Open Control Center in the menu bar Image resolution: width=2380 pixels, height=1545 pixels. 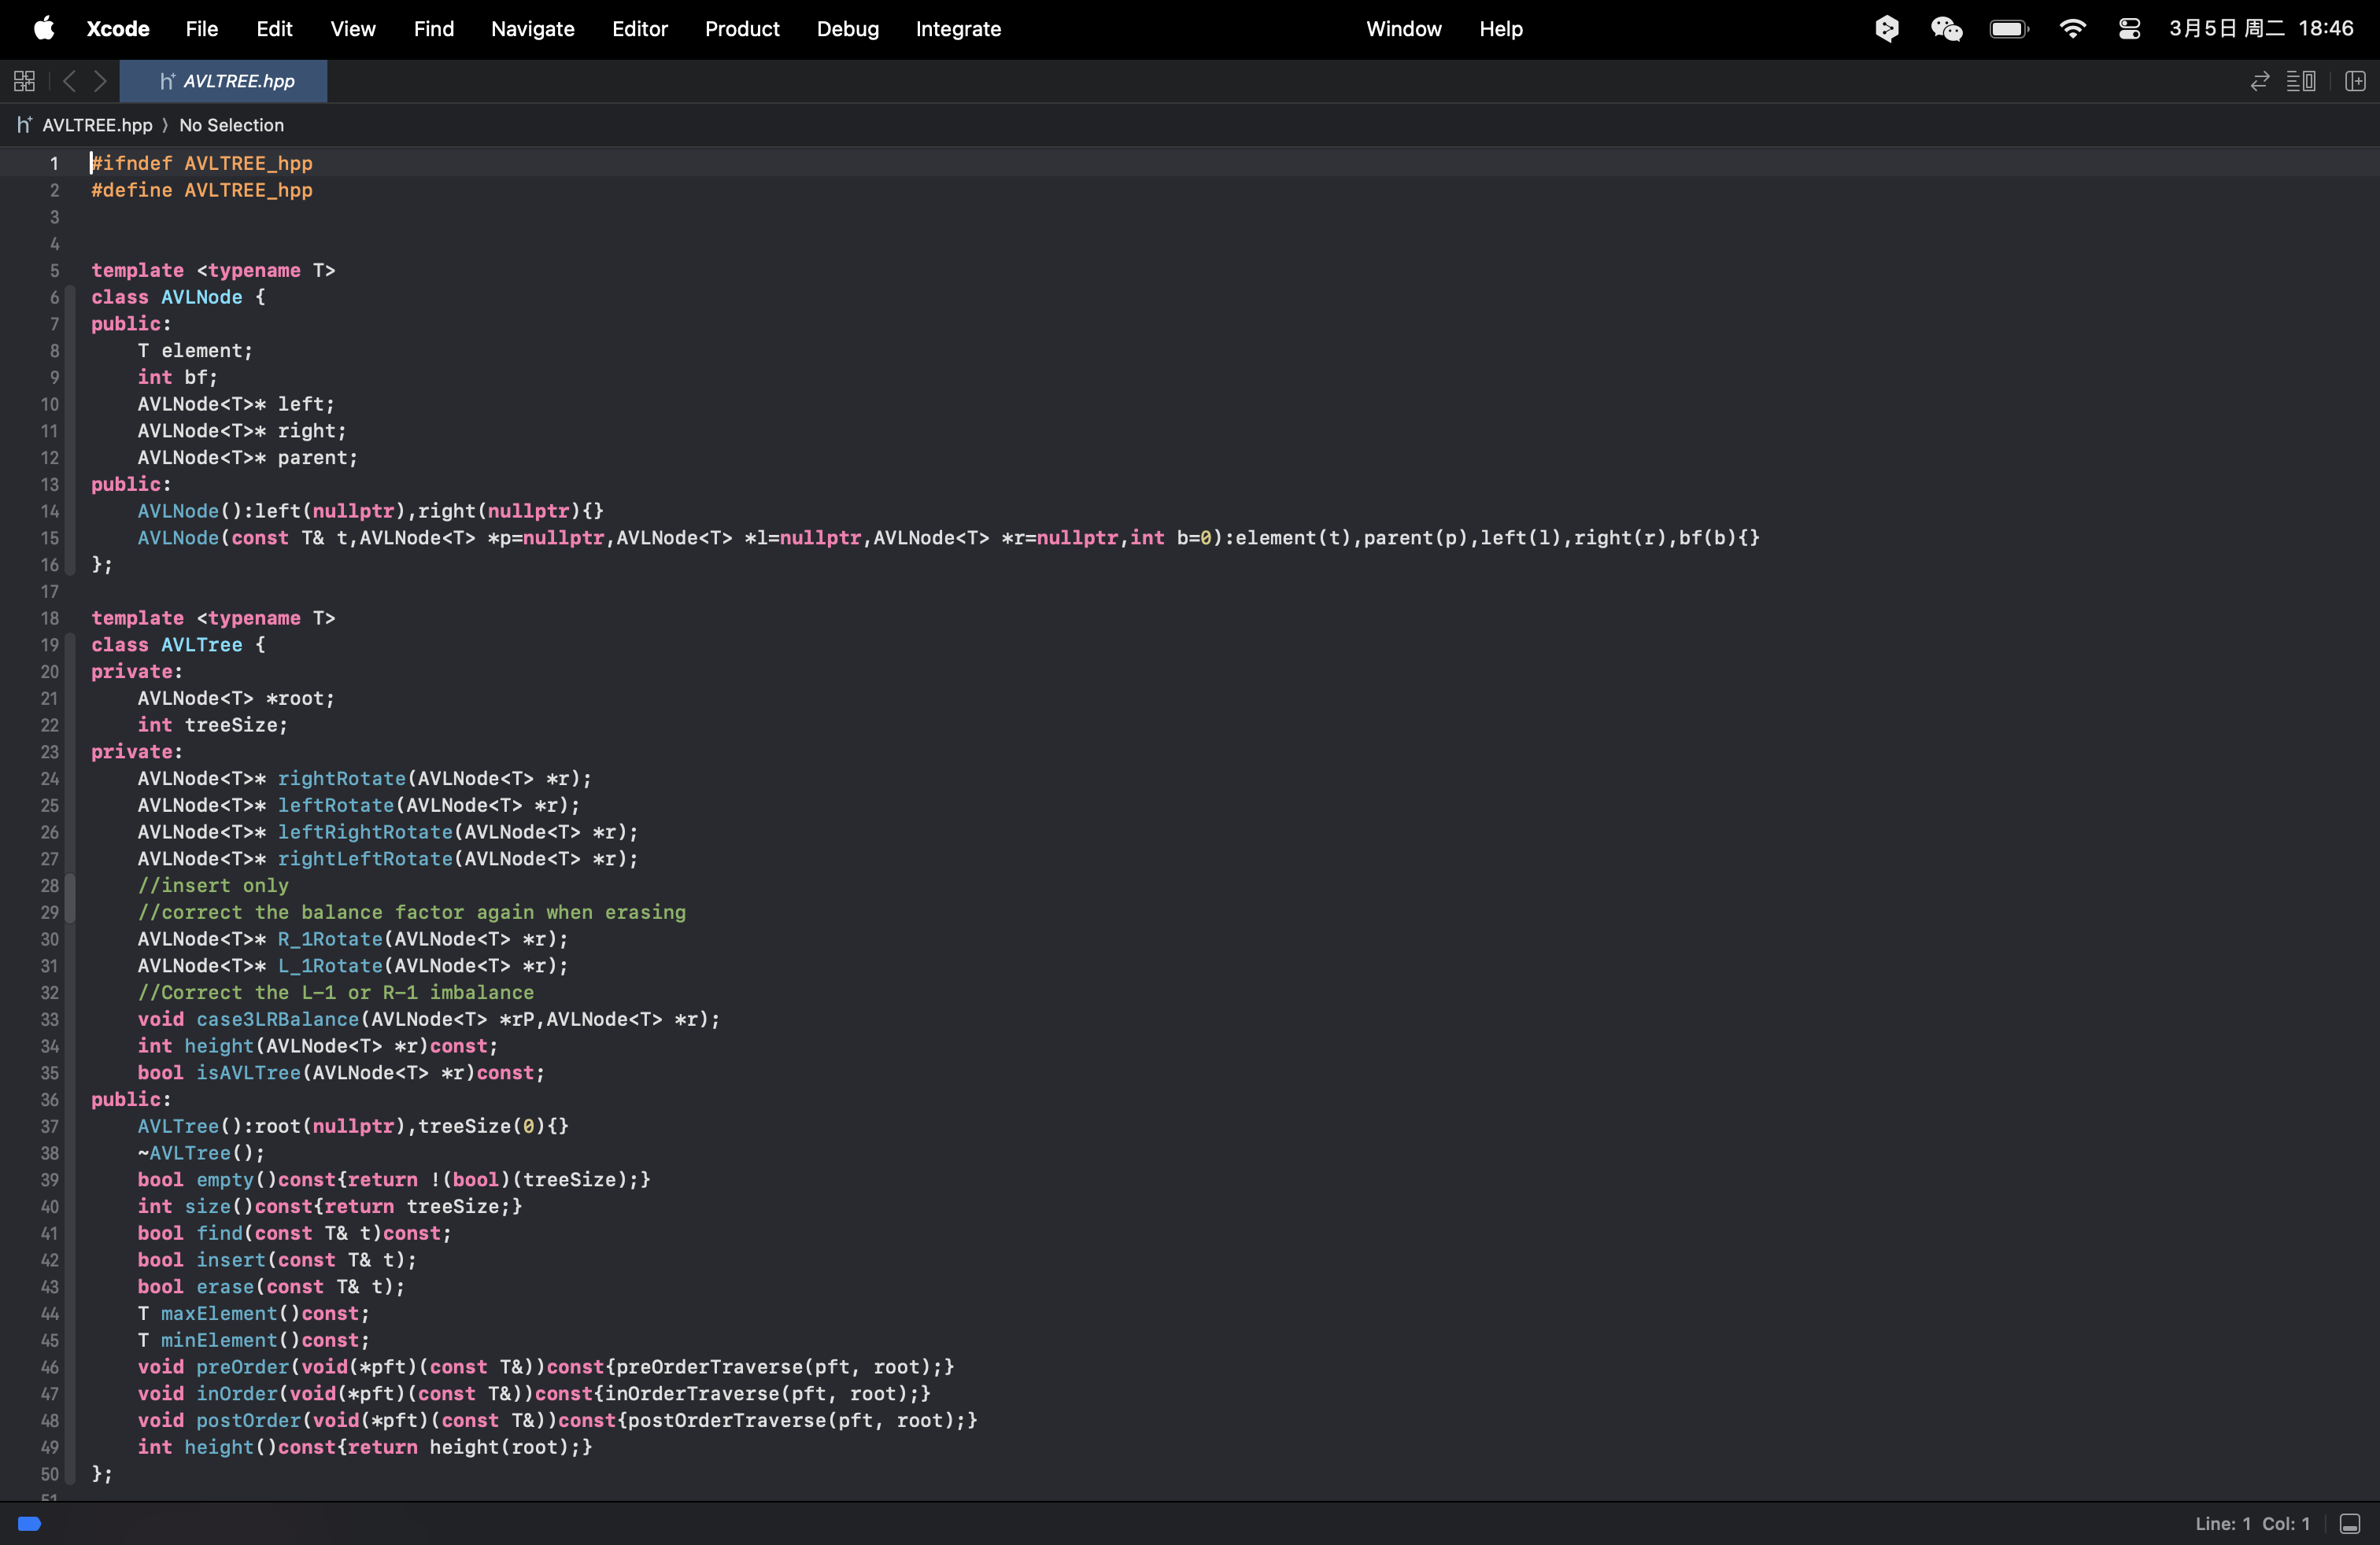coord(2130,29)
